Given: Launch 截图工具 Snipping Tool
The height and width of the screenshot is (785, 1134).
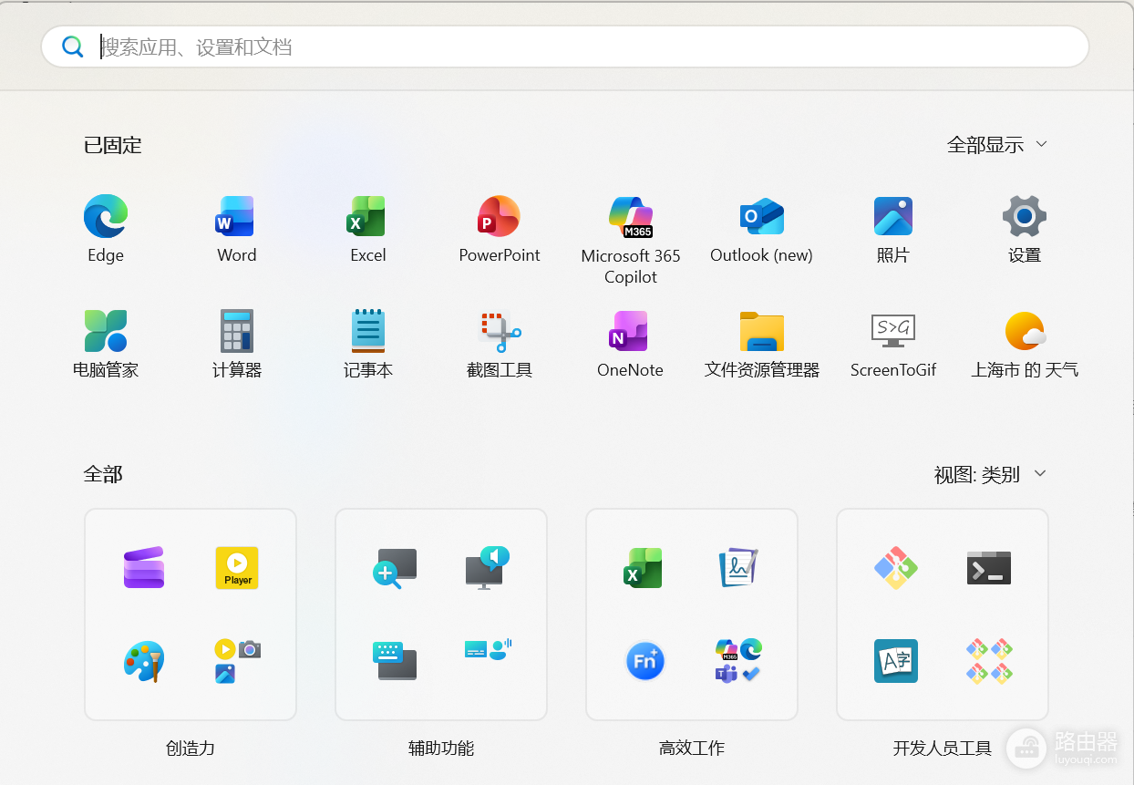Looking at the screenshot, I should 500,332.
